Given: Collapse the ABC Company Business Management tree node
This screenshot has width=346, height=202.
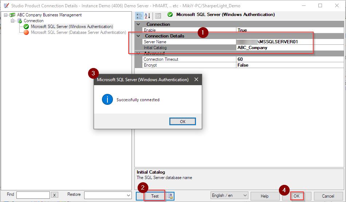Looking at the screenshot, I should click(x=6, y=15).
